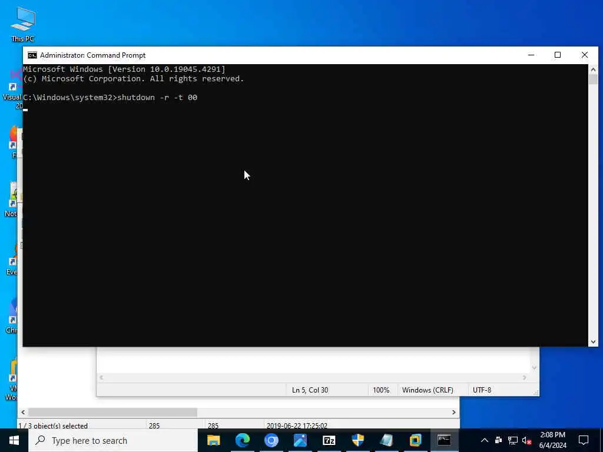Open Chromium browser from the taskbar
Screen dimensions: 603x452
coord(271,440)
